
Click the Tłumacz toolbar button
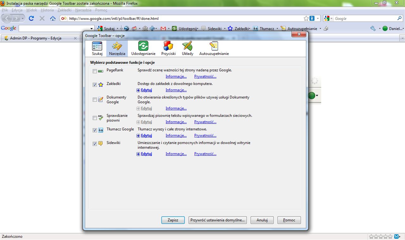[264, 28]
